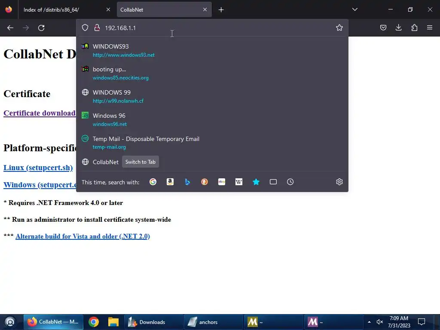Search this time with eBay

[222, 182]
